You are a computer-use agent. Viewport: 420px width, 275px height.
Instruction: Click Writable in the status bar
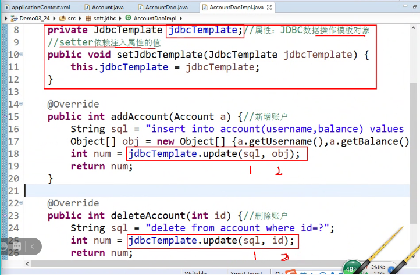pos(195,273)
